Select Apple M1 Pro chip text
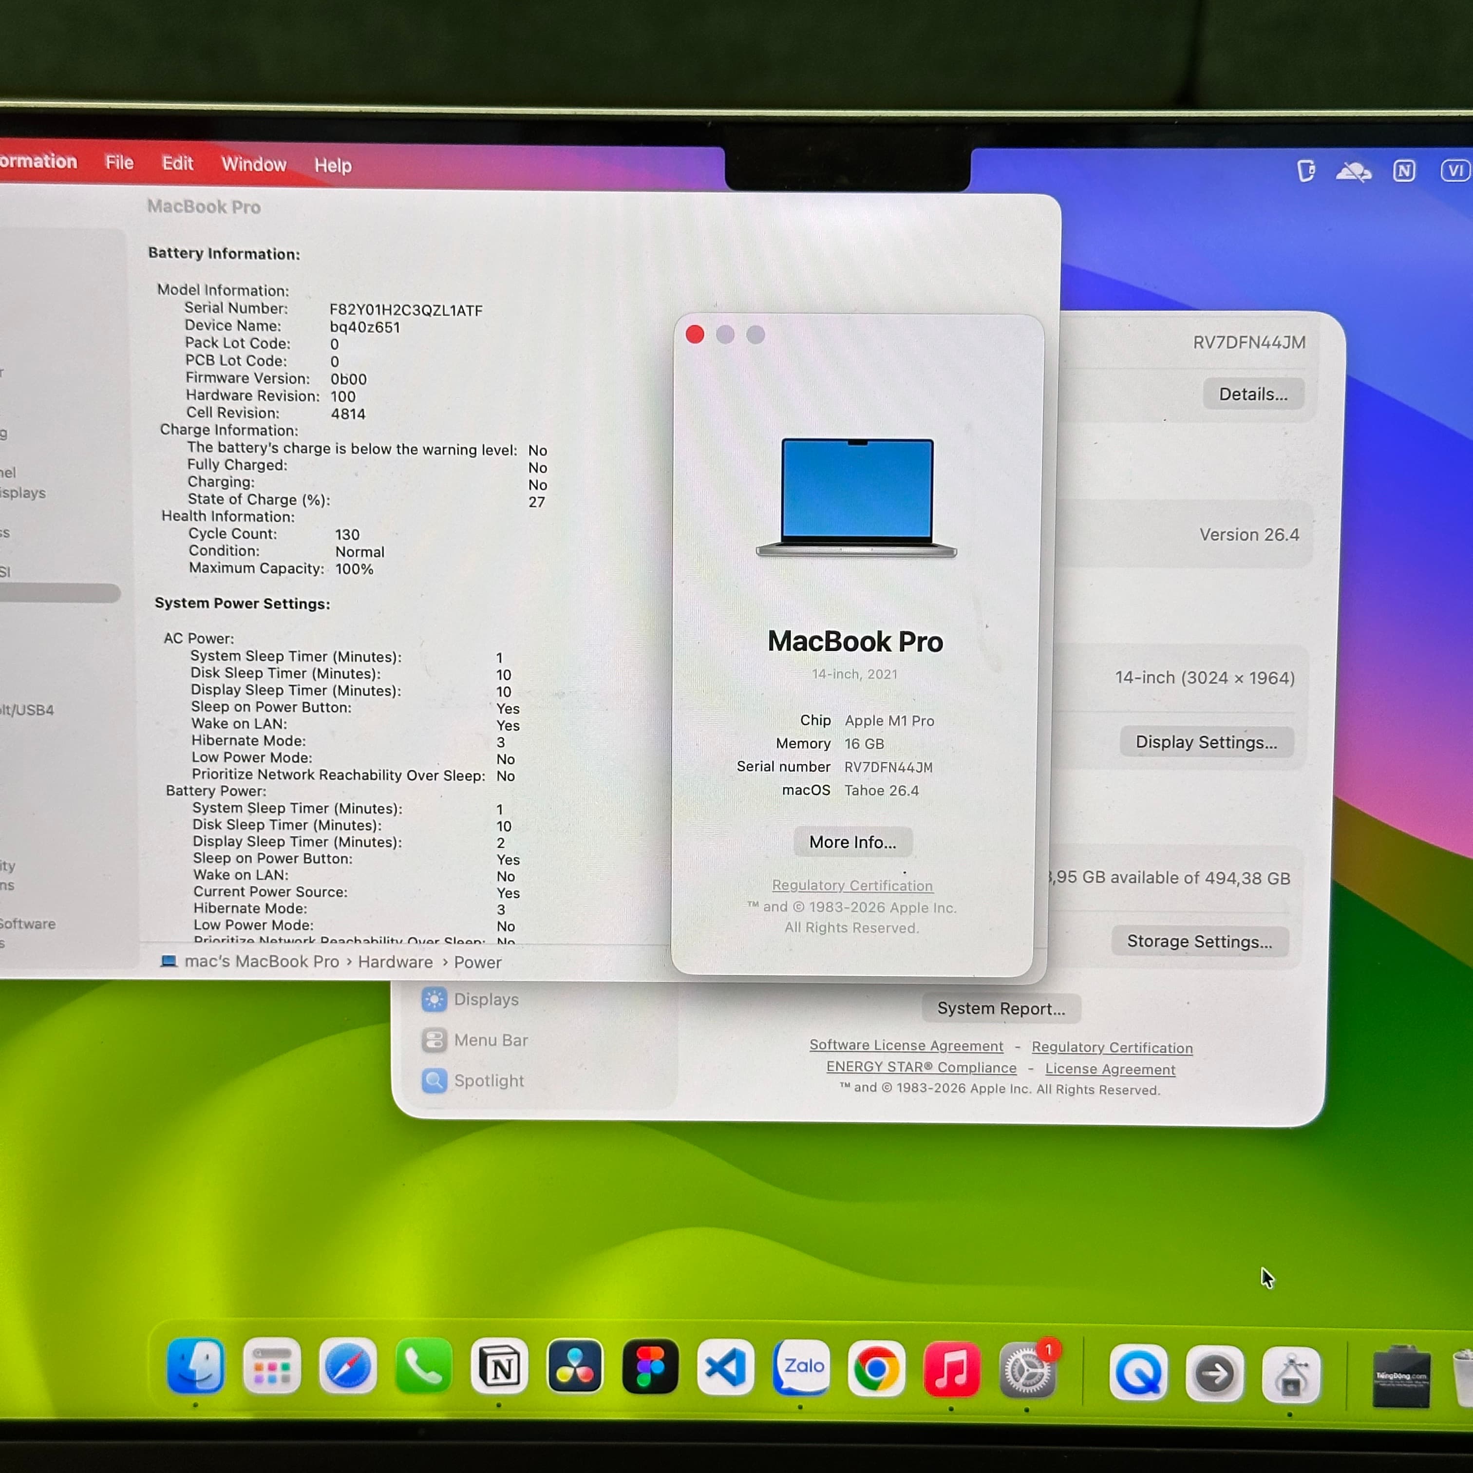 point(889,720)
